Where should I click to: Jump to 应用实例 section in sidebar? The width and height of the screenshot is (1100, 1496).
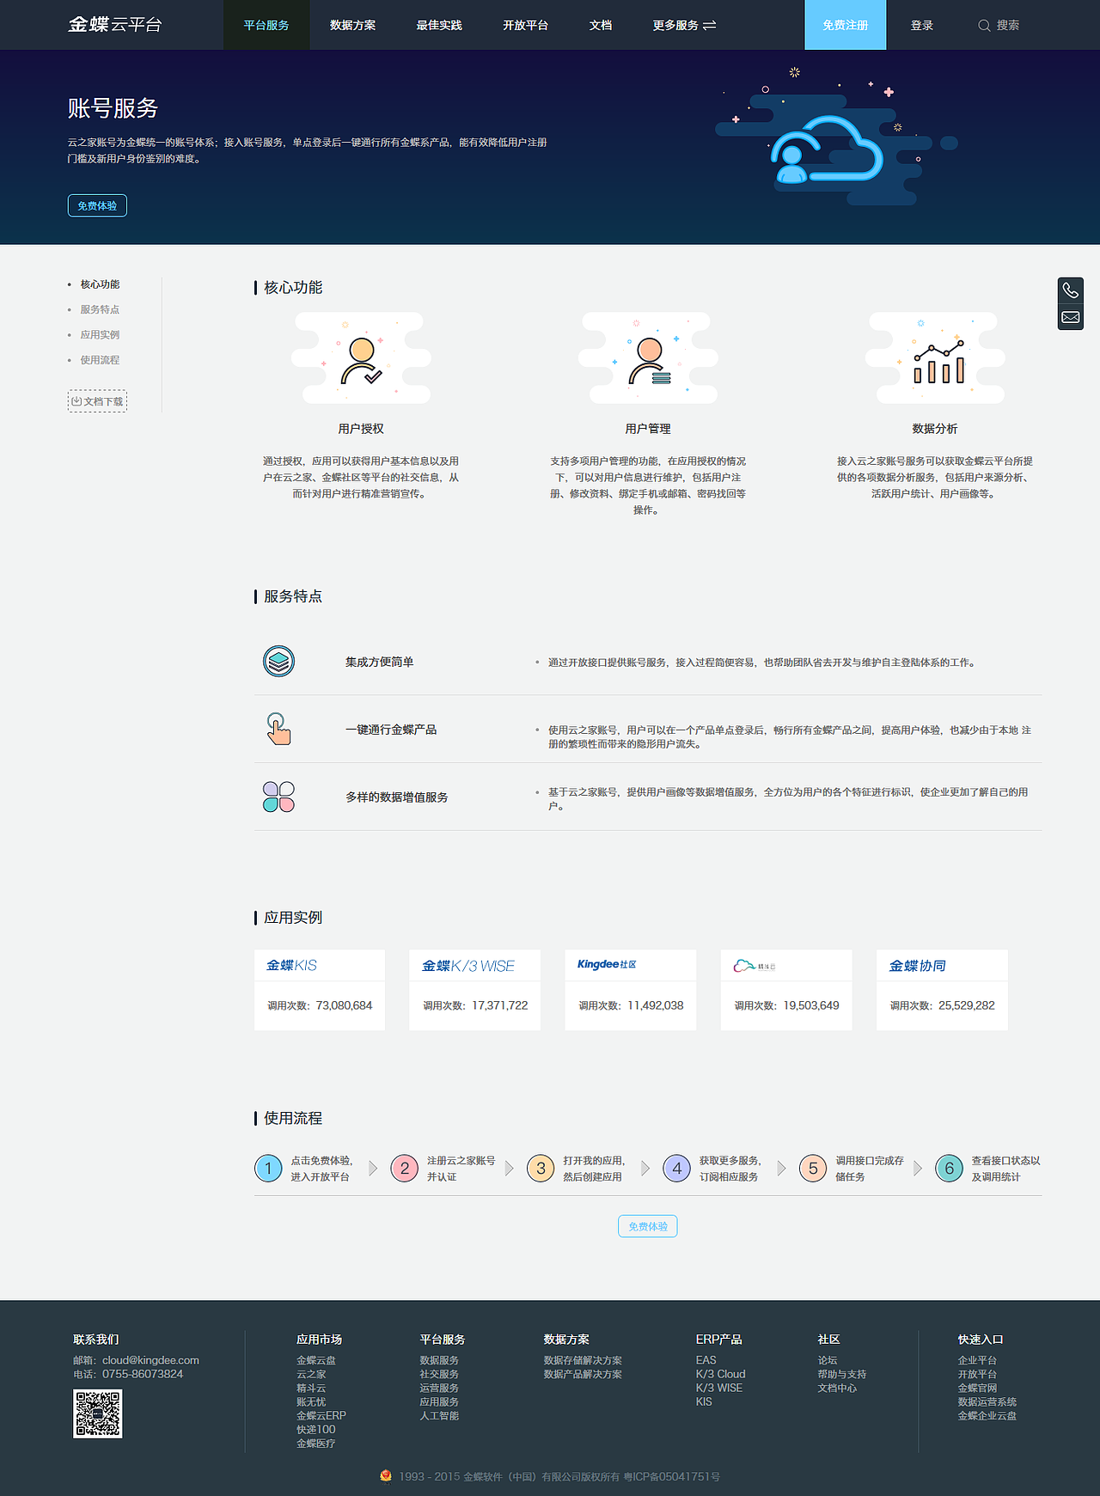click(x=100, y=335)
